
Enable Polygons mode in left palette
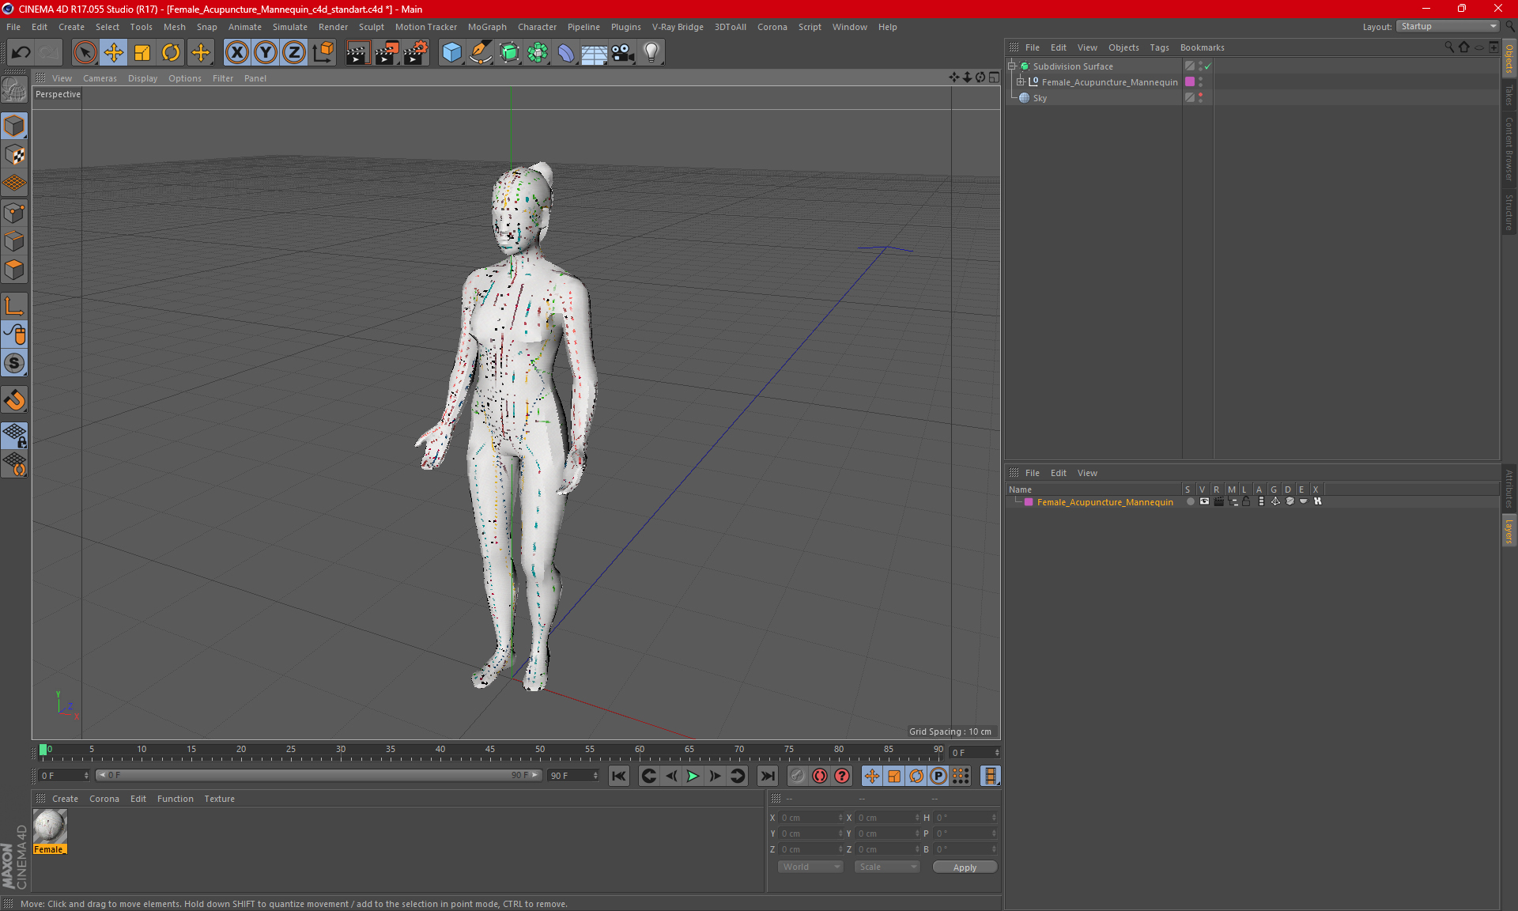pos(14,270)
